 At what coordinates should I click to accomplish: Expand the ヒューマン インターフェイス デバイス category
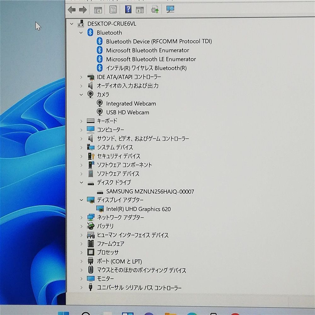click(x=81, y=235)
